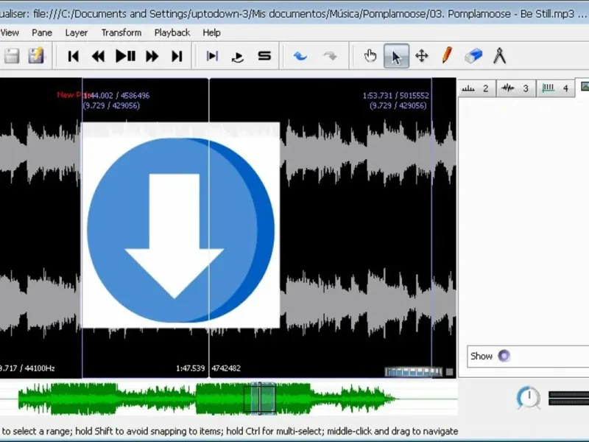Switch to layer tab 2
589x442 pixels.
(476, 88)
